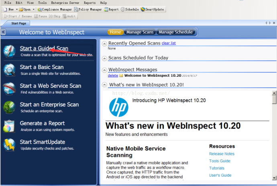Image resolution: width=277 pixels, height=186 pixels.
Task: Click the envelope icon beside the welcome message
Action: click(x=121, y=76)
